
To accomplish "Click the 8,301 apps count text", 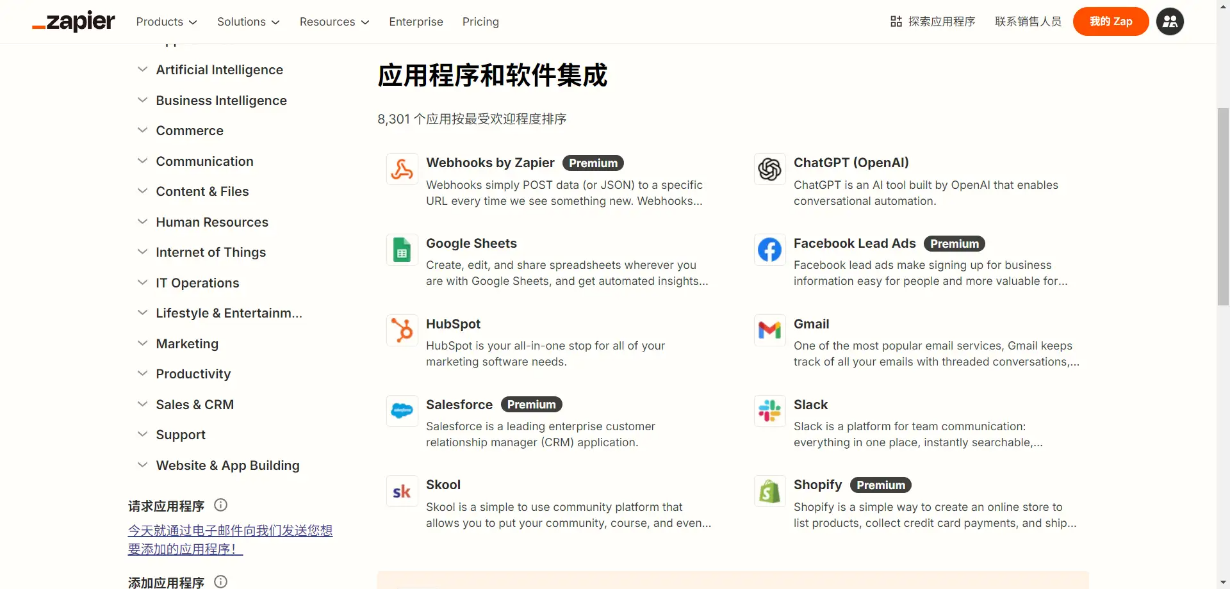I will tap(472, 119).
